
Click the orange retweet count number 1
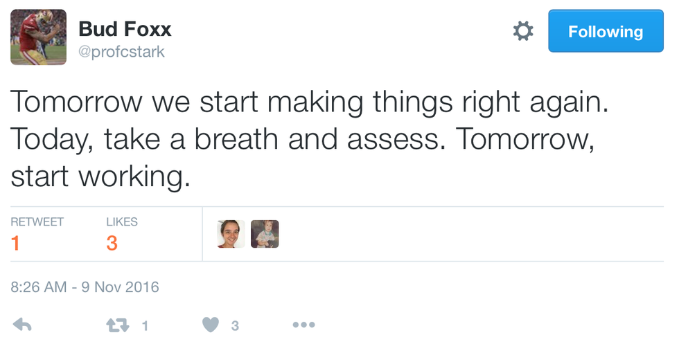pyautogui.click(x=15, y=244)
